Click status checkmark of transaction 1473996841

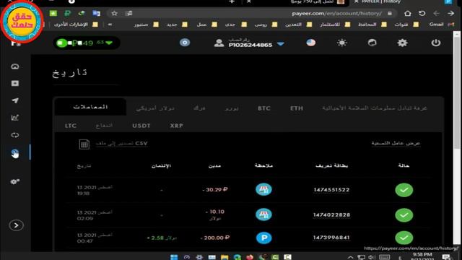point(404,238)
